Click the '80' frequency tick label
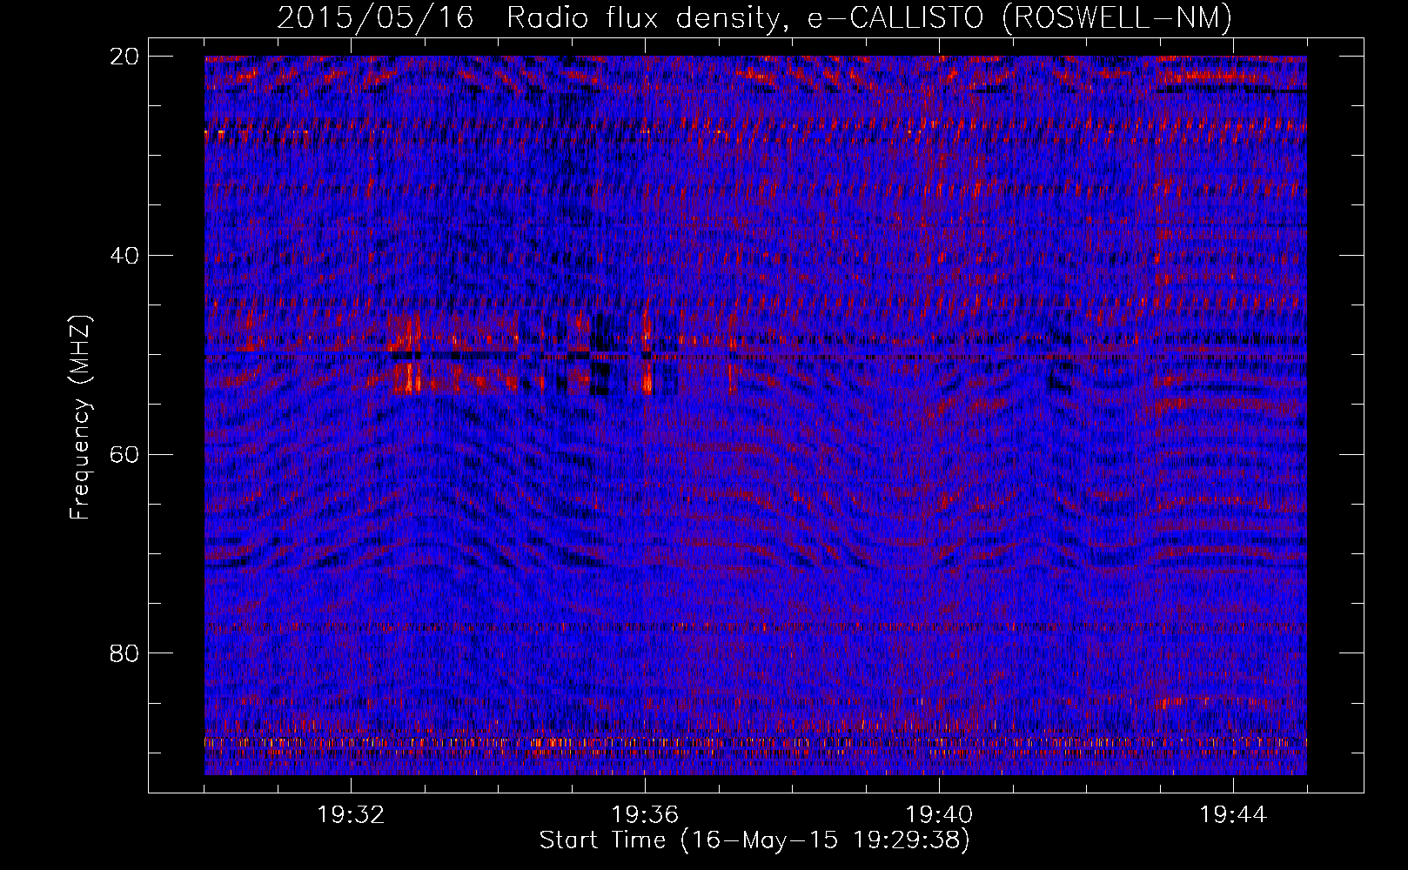 pyautogui.click(x=124, y=653)
